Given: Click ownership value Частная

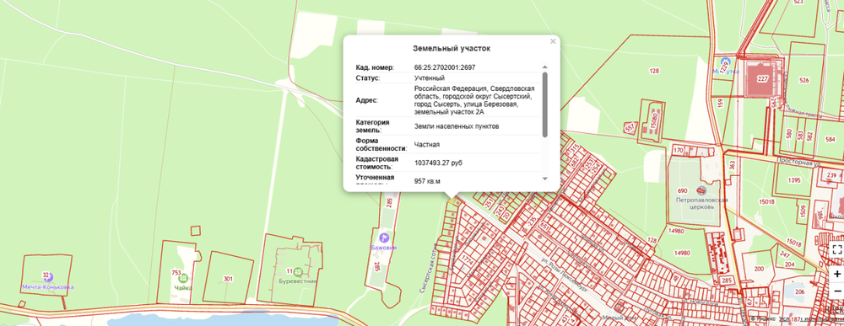Looking at the screenshot, I should [x=427, y=145].
